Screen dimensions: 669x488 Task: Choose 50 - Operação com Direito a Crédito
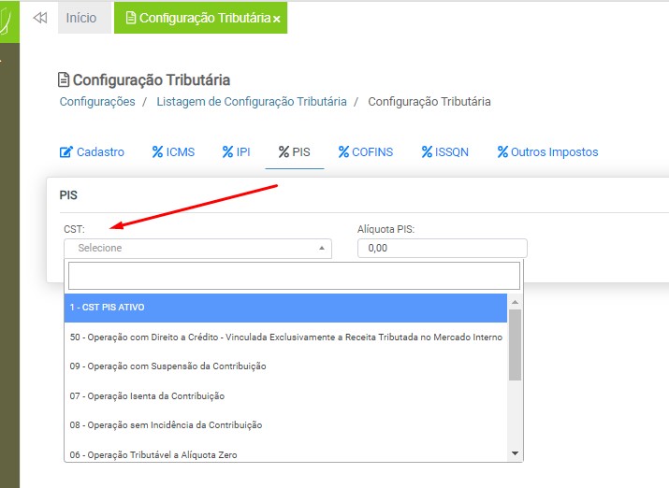click(x=285, y=337)
